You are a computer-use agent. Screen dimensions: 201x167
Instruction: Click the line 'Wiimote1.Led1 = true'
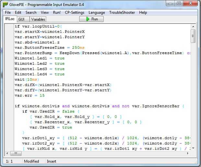tap(40, 58)
